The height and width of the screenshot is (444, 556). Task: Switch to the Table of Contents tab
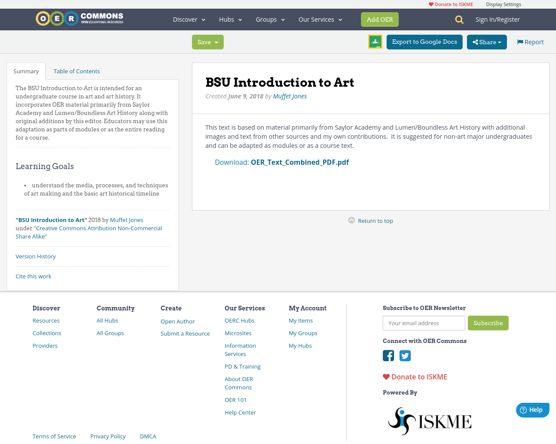[x=76, y=70]
